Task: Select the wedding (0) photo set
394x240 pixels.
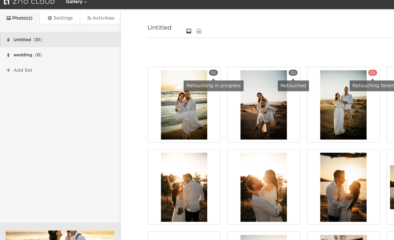Action: [x=27, y=55]
